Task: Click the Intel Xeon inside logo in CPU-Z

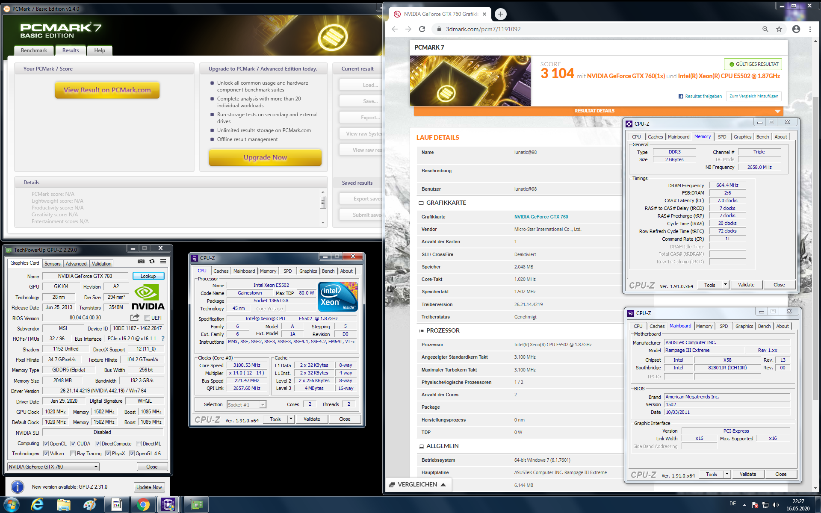Action: pyautogui.click(x=337, y=296)
